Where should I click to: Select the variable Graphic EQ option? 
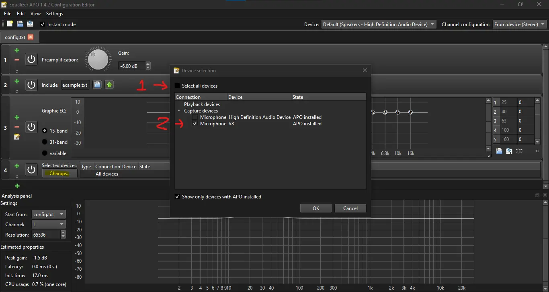[45, 153]
